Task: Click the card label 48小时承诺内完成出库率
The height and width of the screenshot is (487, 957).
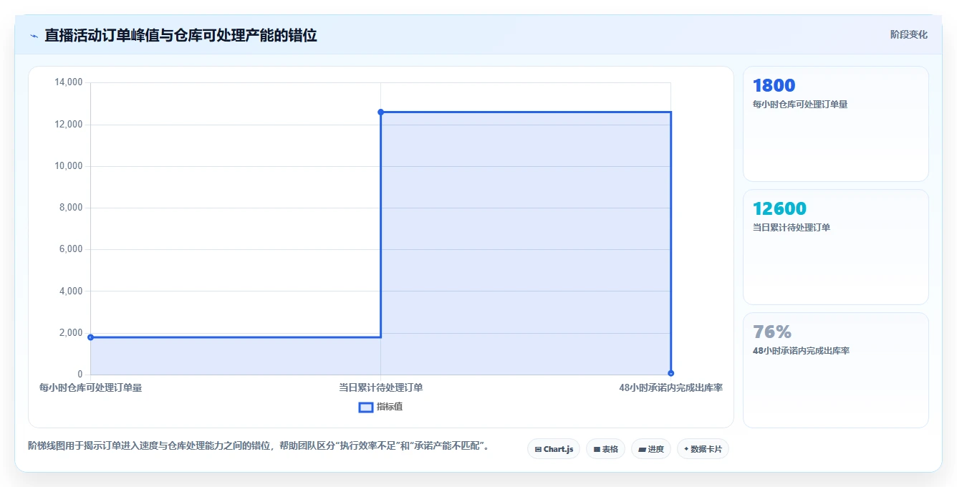Action: point(801,351)
